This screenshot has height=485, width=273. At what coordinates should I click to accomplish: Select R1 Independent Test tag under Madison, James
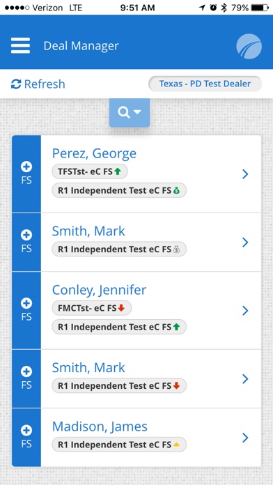pos(119,445)
